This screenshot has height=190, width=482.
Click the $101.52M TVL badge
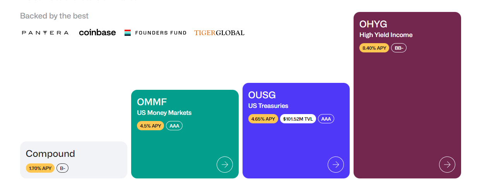pyautogui.click(x=298, y=119)
